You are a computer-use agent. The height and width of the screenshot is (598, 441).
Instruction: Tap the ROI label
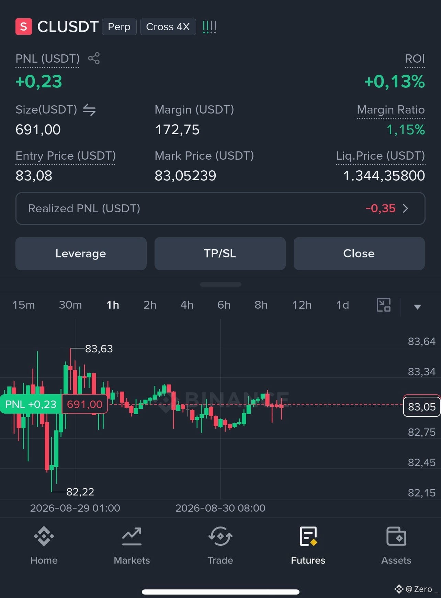[415, 59]
